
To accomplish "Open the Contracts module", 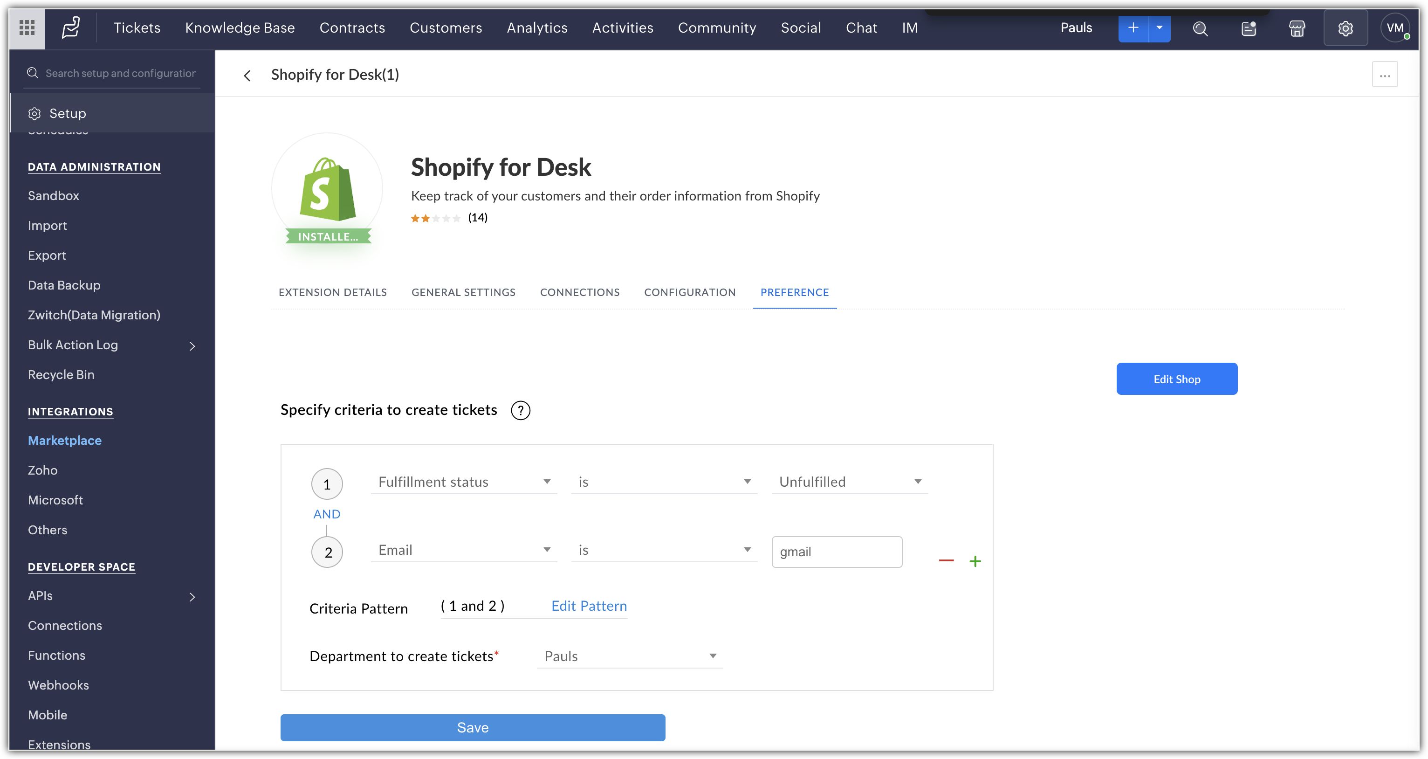I will tap(352, 28).
